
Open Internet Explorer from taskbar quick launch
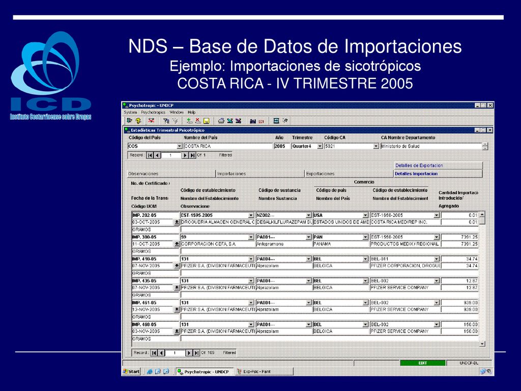(150, 372)
